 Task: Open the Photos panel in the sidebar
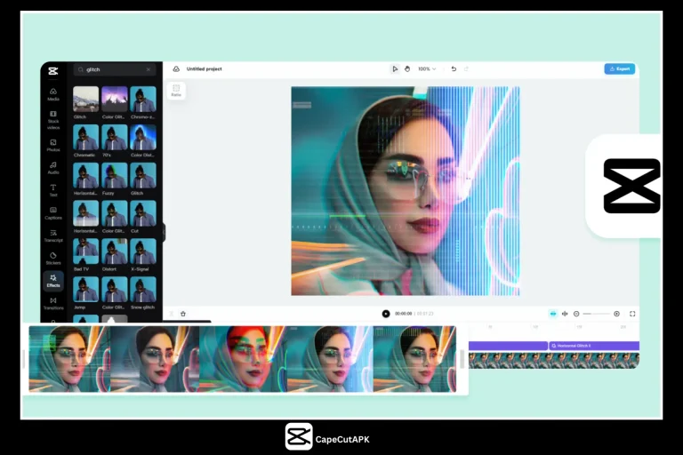click(x=53, y=146)
